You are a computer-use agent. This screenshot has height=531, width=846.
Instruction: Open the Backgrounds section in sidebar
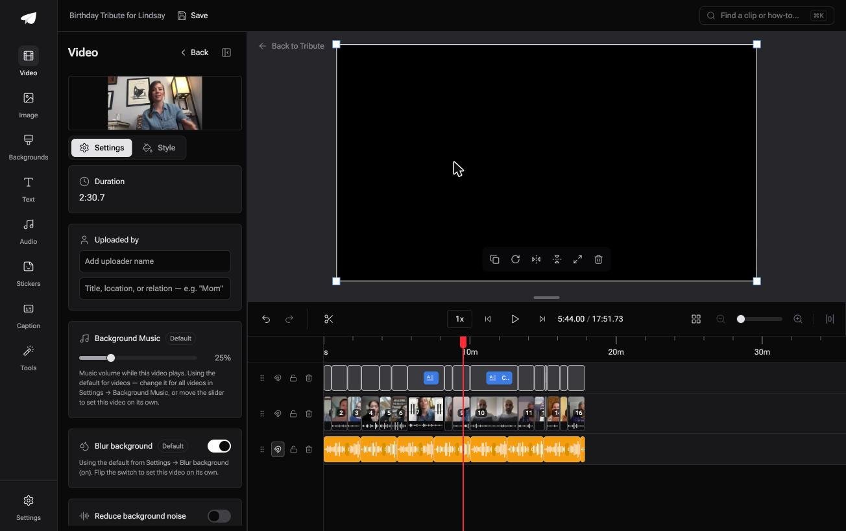pyautogui.click(x=29, y=147)
